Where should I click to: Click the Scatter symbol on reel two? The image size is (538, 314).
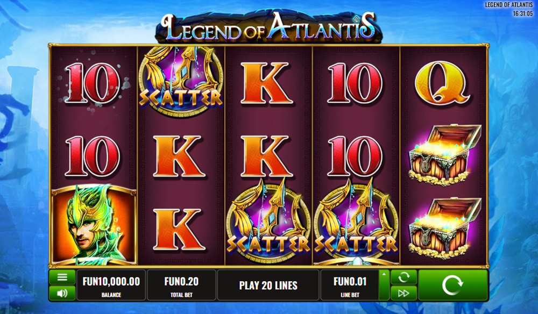[x=180, y=82]
